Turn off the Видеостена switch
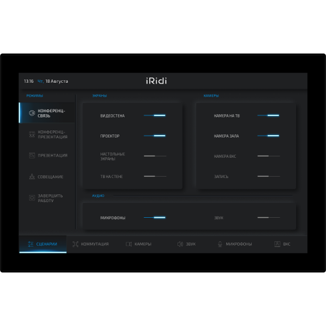Viewport: 326px width, 326px height. [x=155, y=115]
